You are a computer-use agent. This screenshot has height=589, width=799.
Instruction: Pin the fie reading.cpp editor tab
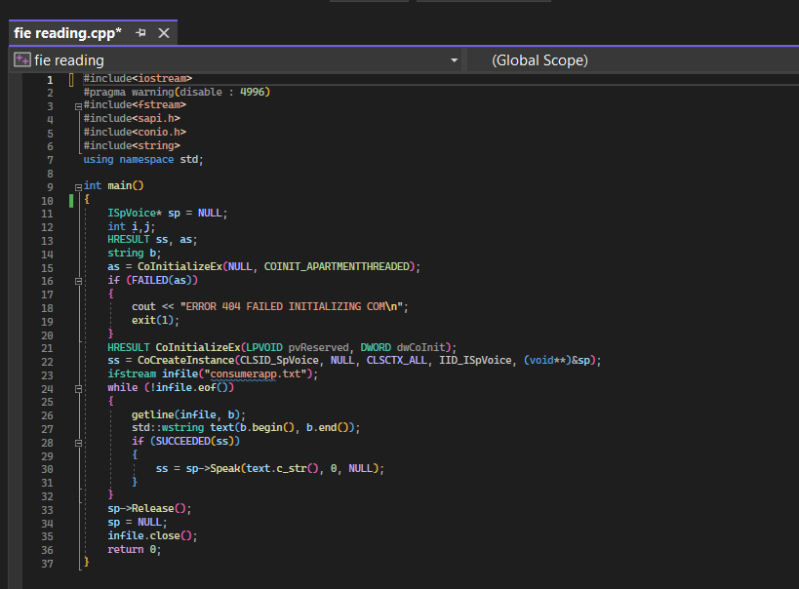(x=138, y=32)
